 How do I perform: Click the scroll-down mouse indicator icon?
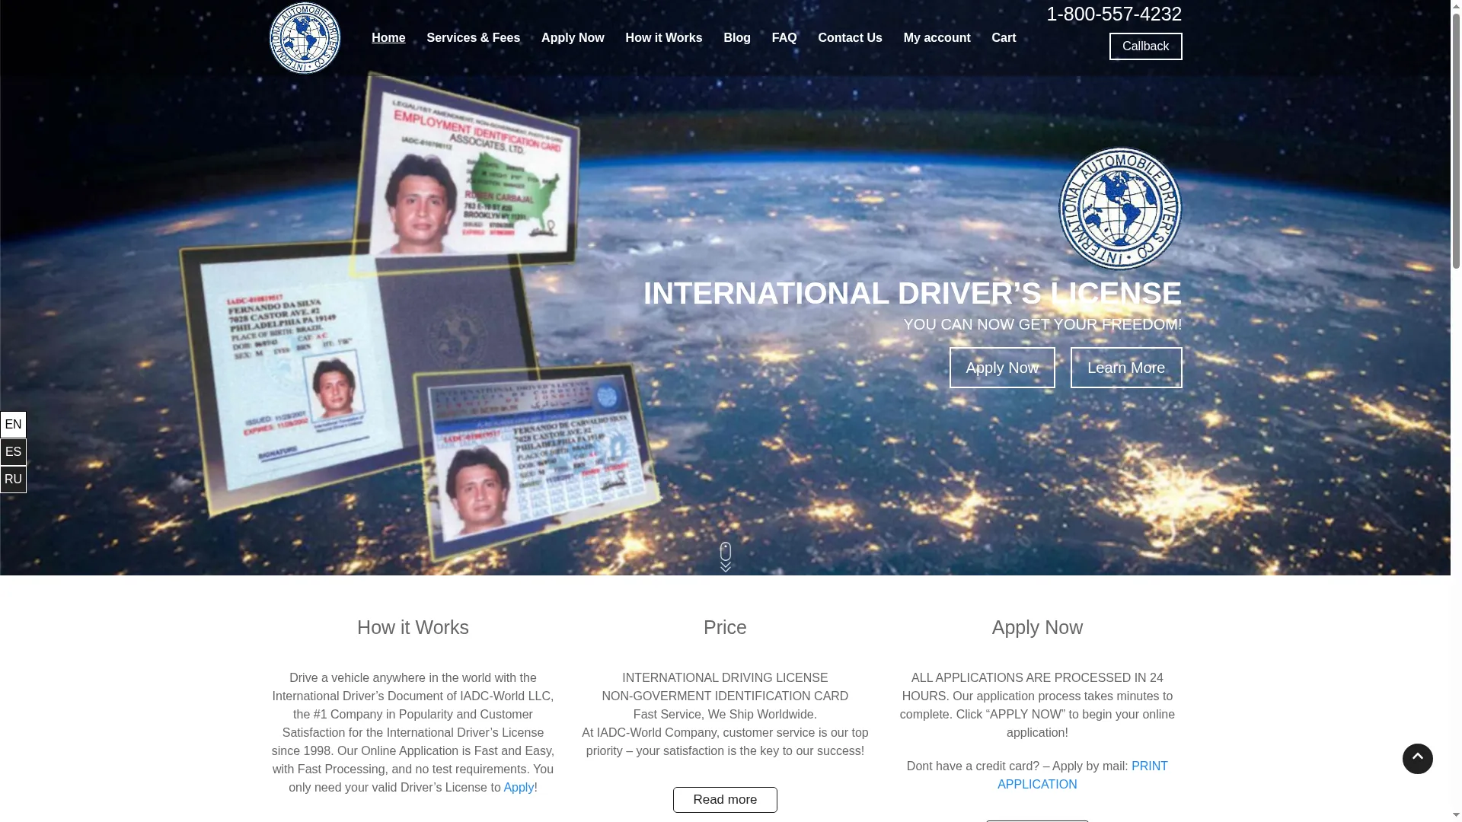[726, 556]
